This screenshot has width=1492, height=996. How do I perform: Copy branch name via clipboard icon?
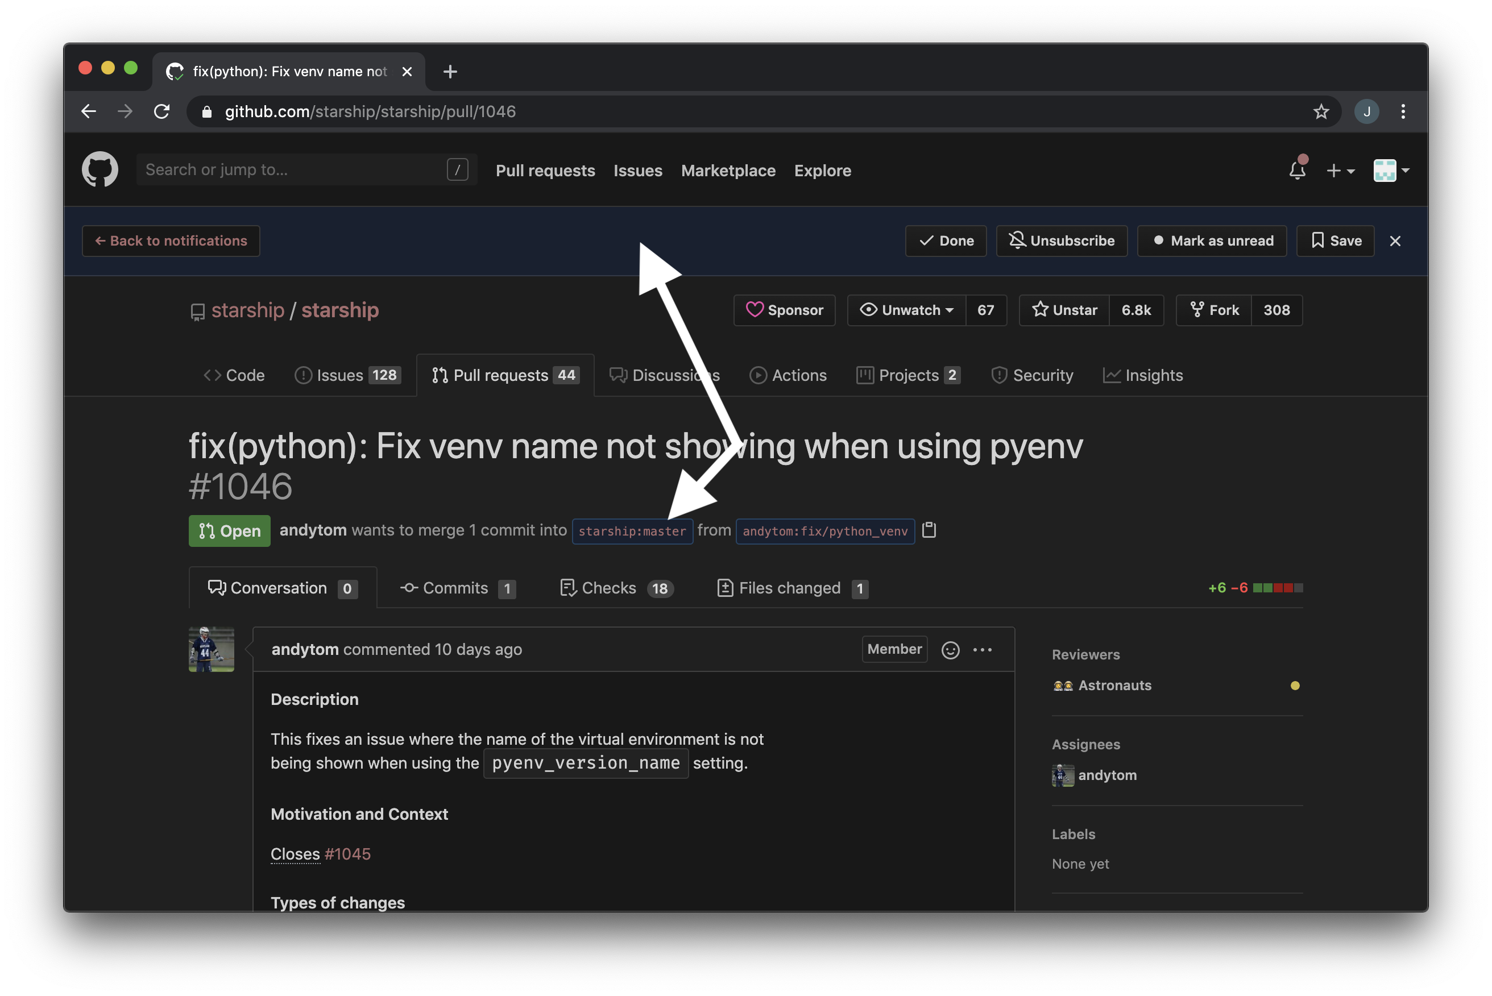click(x=929, y=530)
